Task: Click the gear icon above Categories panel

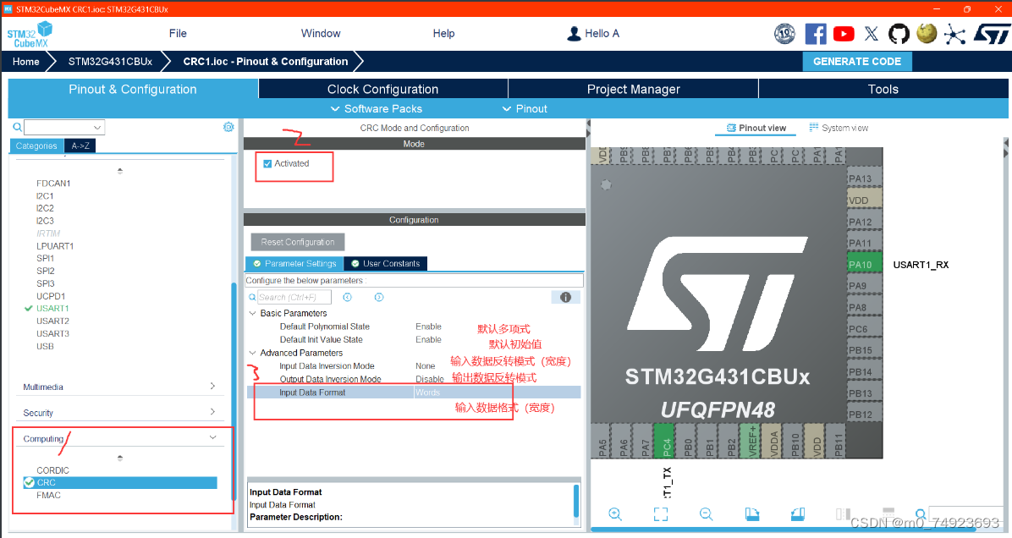Action: pyautogui.click(x=228, y=126)
